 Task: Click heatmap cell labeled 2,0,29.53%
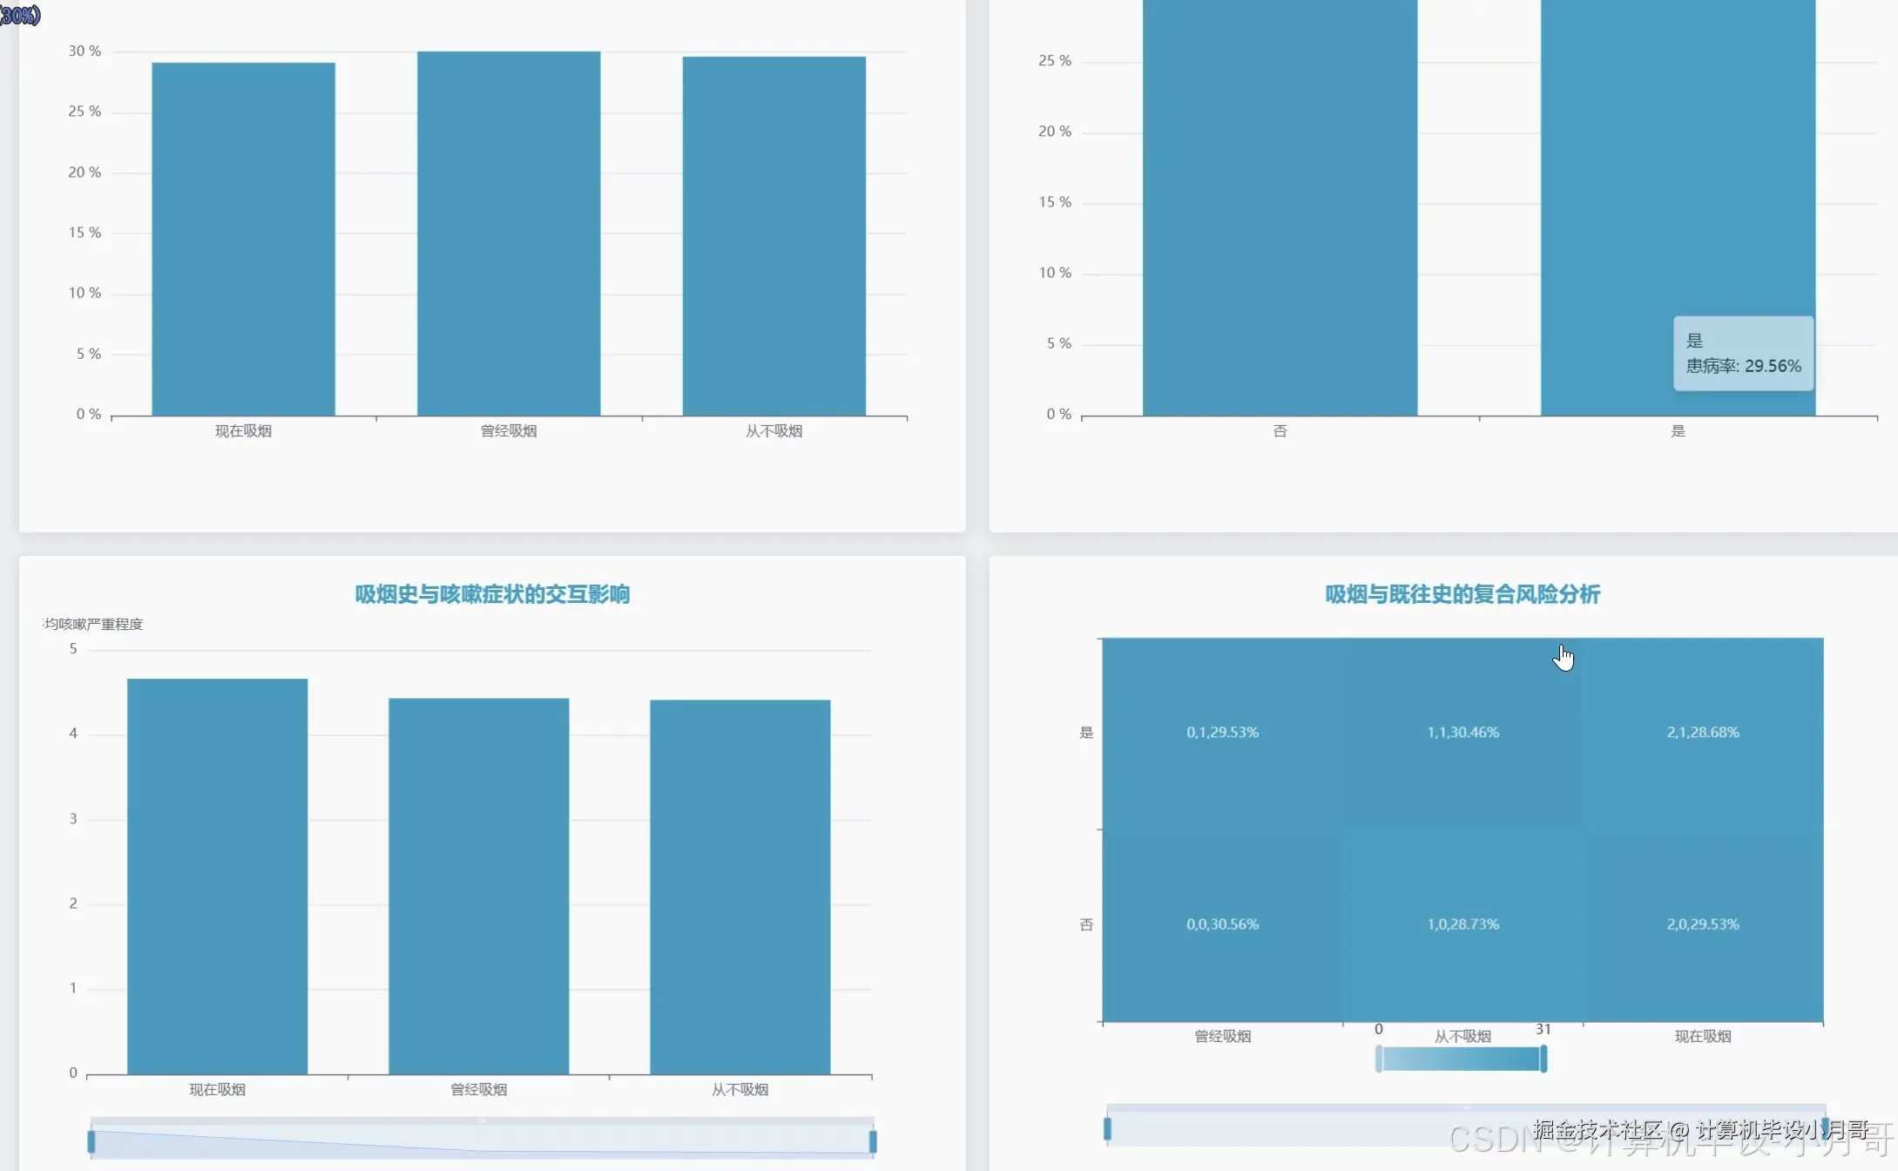(x=1703, y=924)
